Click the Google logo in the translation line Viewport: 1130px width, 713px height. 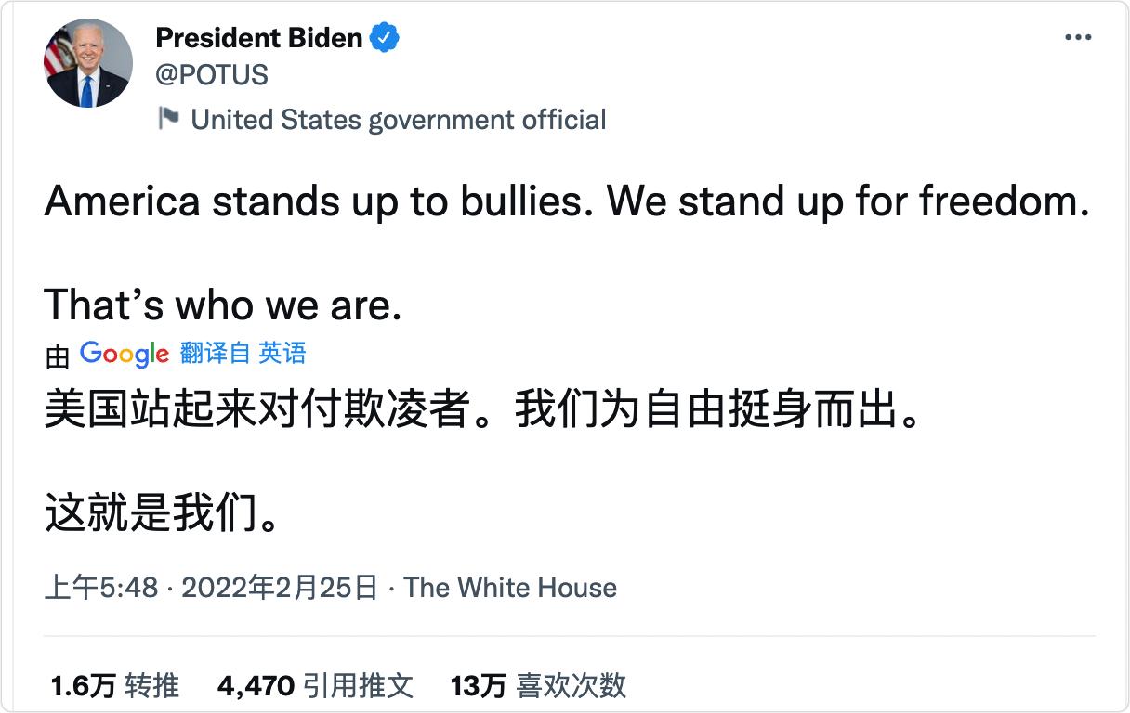[125, 354]
